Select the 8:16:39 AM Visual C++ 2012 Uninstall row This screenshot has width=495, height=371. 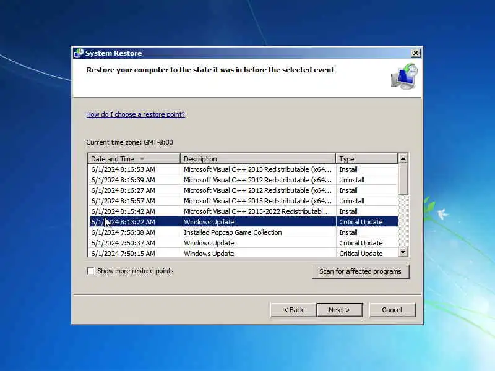(243, 180)
